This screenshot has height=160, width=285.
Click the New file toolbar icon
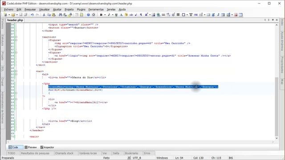tap(5, 15)
